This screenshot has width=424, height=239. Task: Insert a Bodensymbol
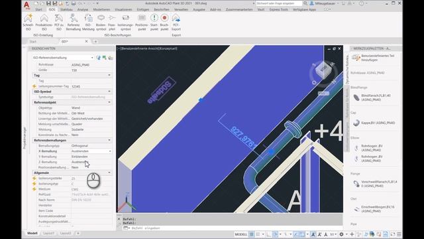coord(101,22)
